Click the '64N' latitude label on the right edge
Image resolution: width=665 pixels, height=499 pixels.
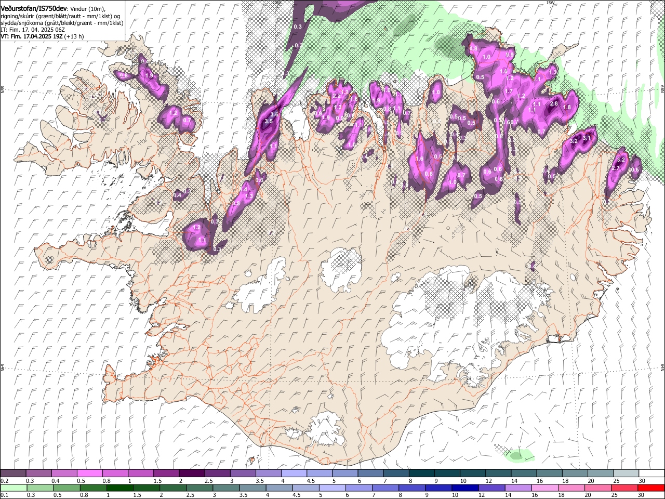click(x=662, y=367)
